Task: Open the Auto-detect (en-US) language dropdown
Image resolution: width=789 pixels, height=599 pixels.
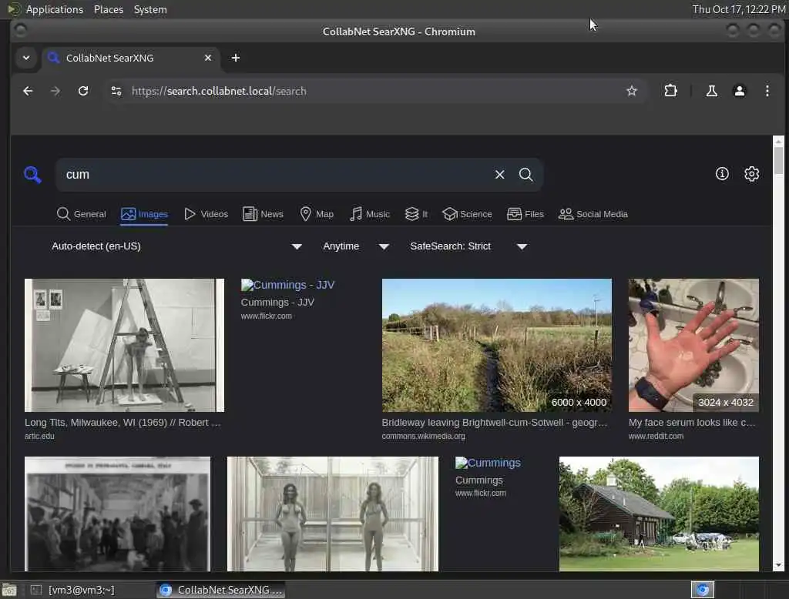Action: (x=176, y=246)
